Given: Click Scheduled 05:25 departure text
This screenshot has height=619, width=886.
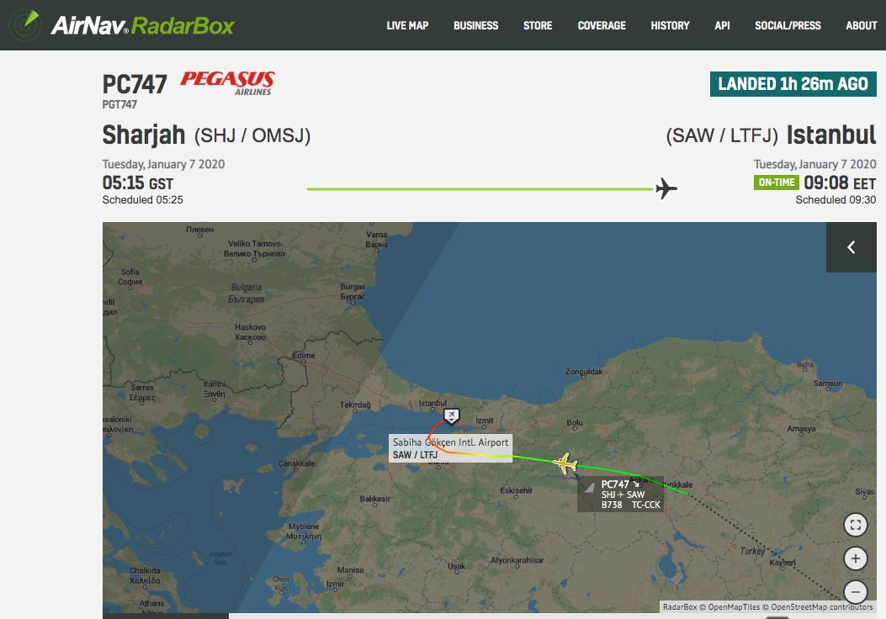Looking at the screenshot, I should click(x=142, y=200).
